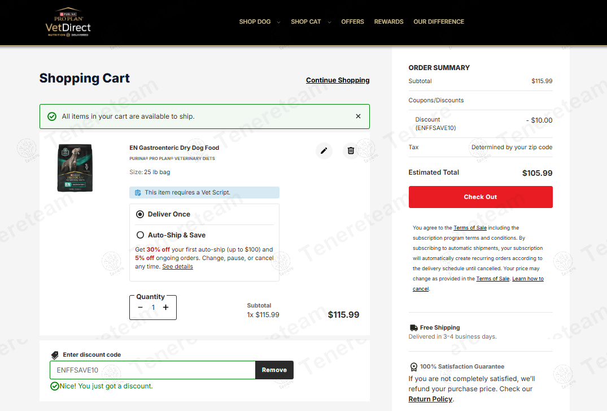Image resolution: width=607 pixels, height=411 pixels.
Task: Remove the applied discount code
Action: (x=274, y=370)
